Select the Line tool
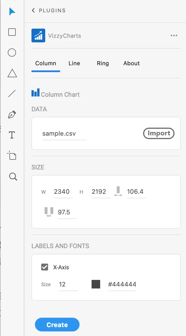Image resolution: width=186 pixels, height=336 pixels. pos(12,94)
